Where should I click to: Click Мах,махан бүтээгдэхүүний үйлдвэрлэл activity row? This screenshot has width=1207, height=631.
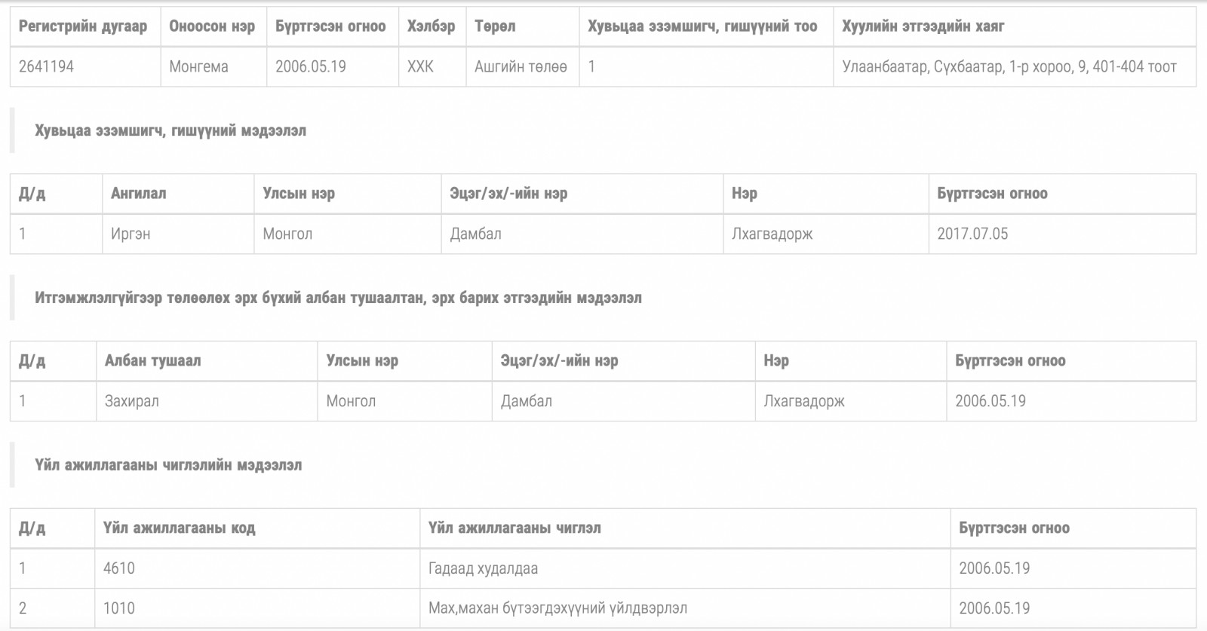[603, 609]
